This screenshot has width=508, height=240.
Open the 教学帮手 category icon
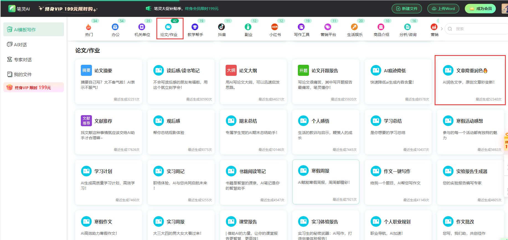pos(195,27)
